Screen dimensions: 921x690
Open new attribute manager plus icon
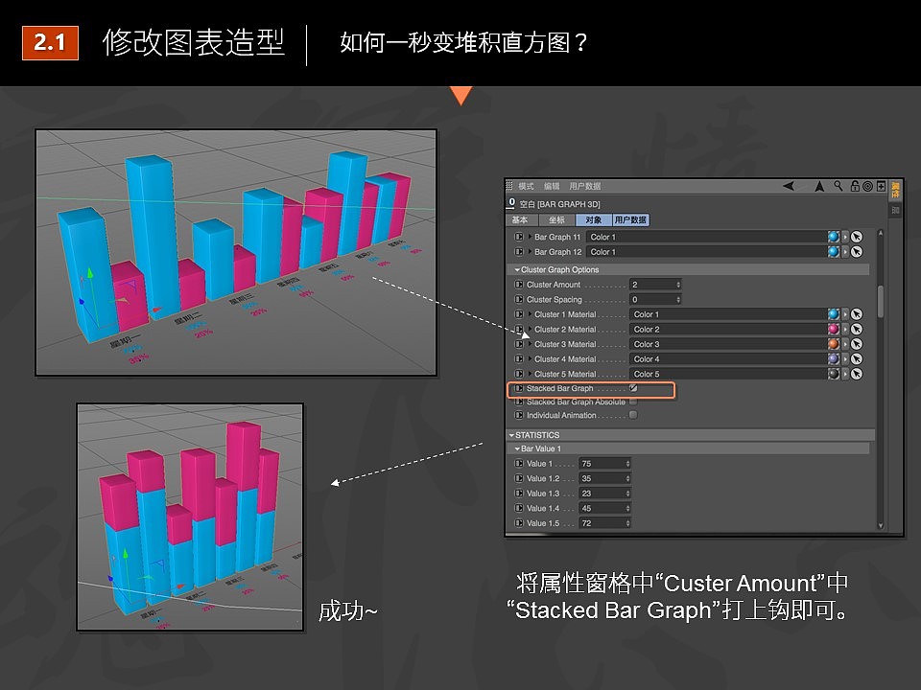[x=881, y=186]
